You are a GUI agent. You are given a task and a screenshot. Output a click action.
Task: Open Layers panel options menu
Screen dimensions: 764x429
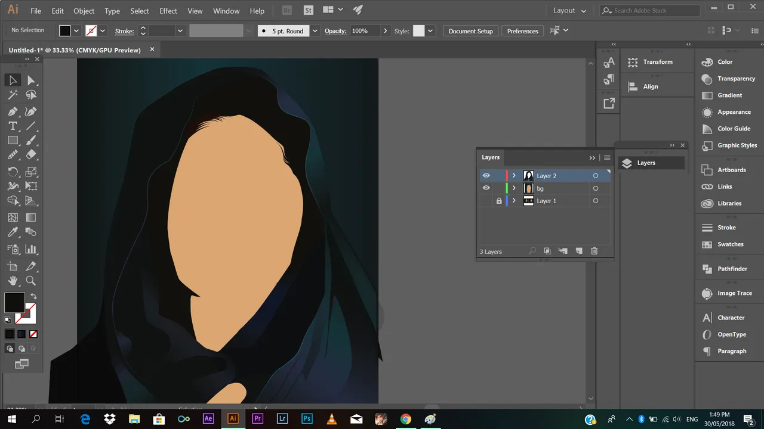click(x=607, y=157)
